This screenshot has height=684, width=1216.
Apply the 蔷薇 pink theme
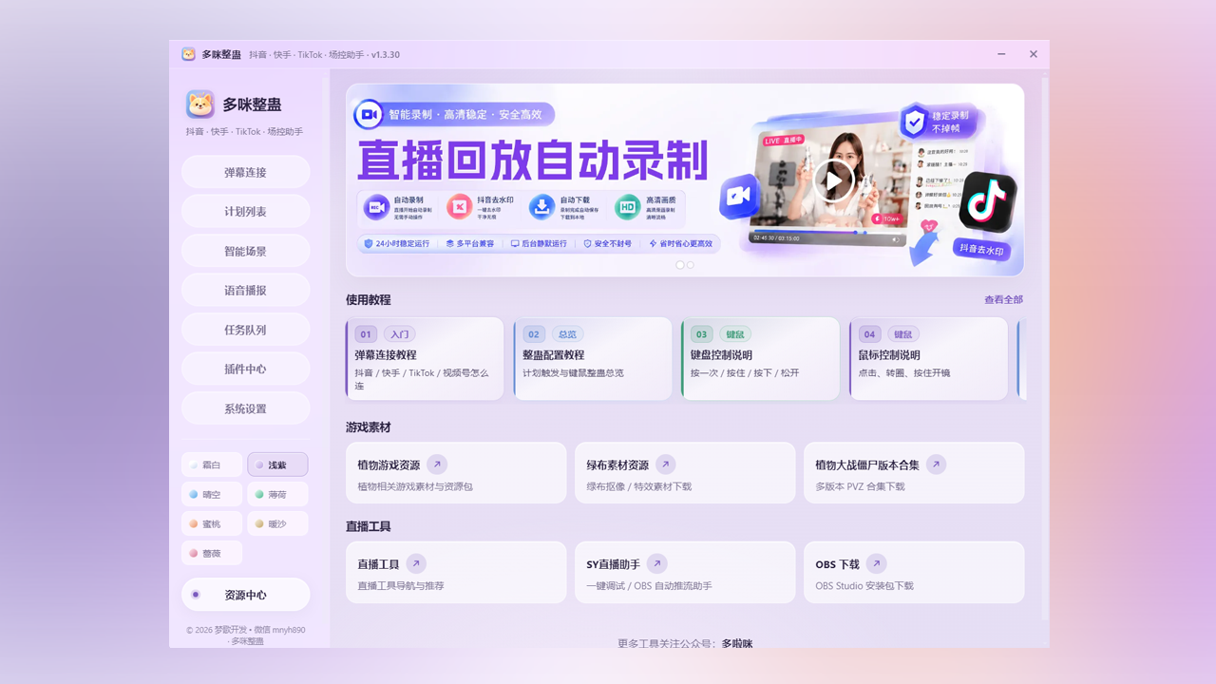(x=212, y=553)
